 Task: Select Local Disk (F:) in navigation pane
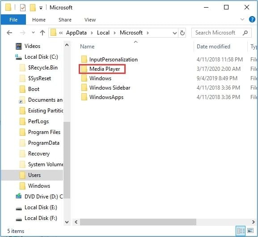pos(41,218)
